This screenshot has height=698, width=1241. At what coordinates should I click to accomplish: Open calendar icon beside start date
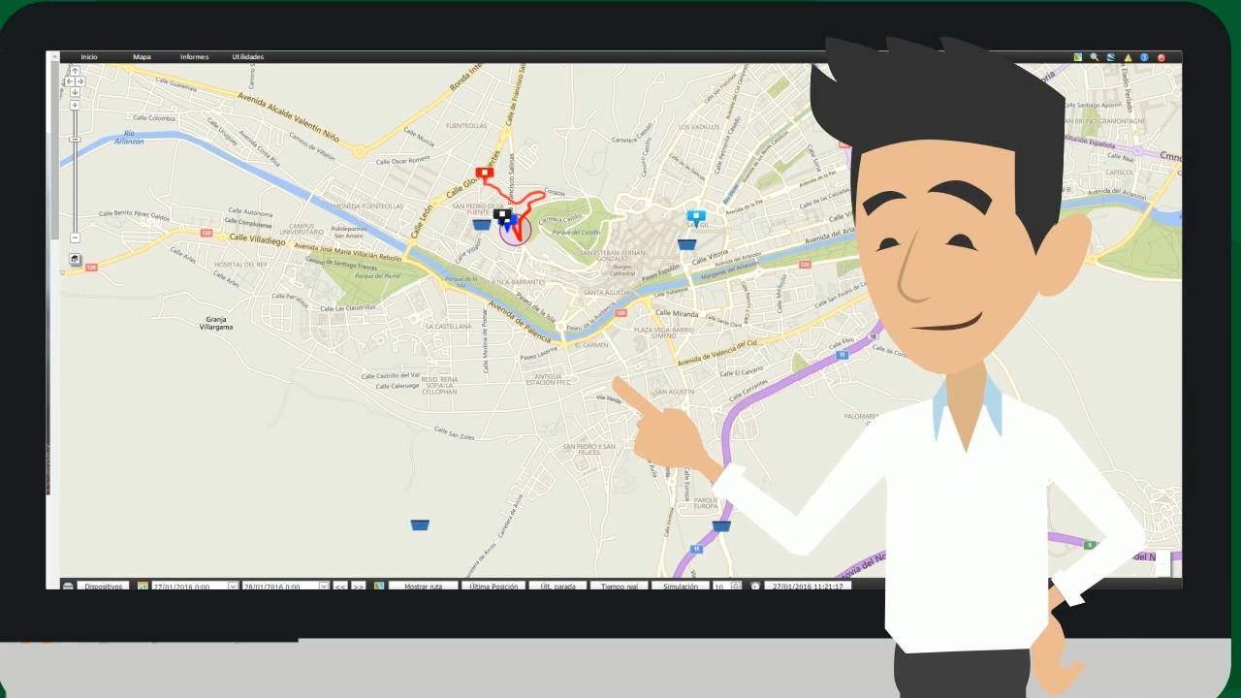143,587
